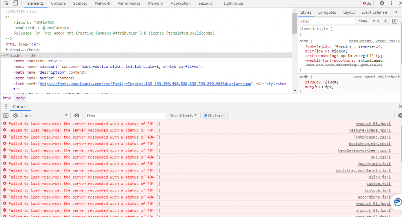402x217 pixels.
Task: Create live expression with eye icon
Action: coord(77,115)
